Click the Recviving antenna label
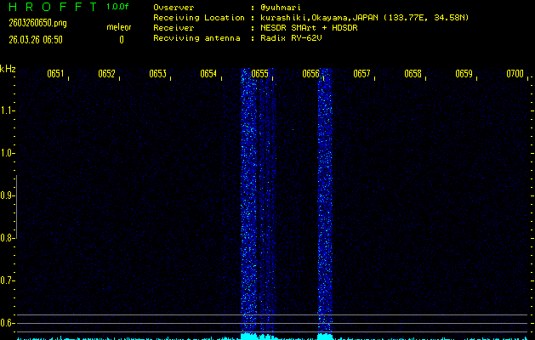 pos(196,38)
